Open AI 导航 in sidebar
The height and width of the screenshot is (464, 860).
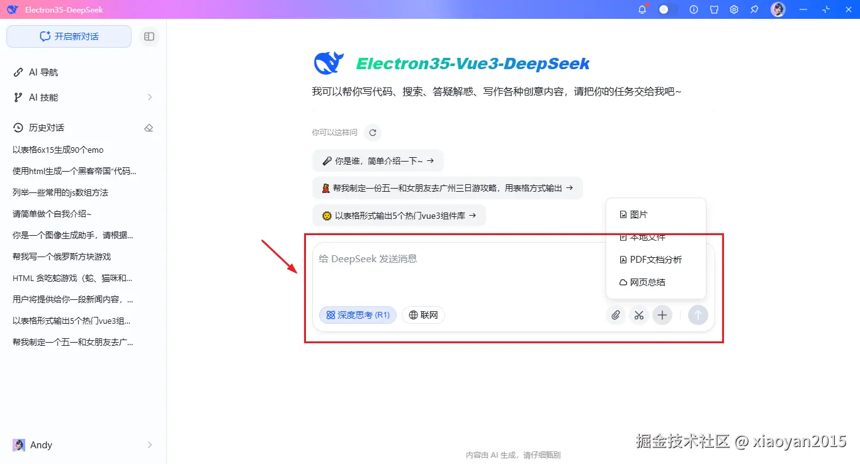(83, 72)
